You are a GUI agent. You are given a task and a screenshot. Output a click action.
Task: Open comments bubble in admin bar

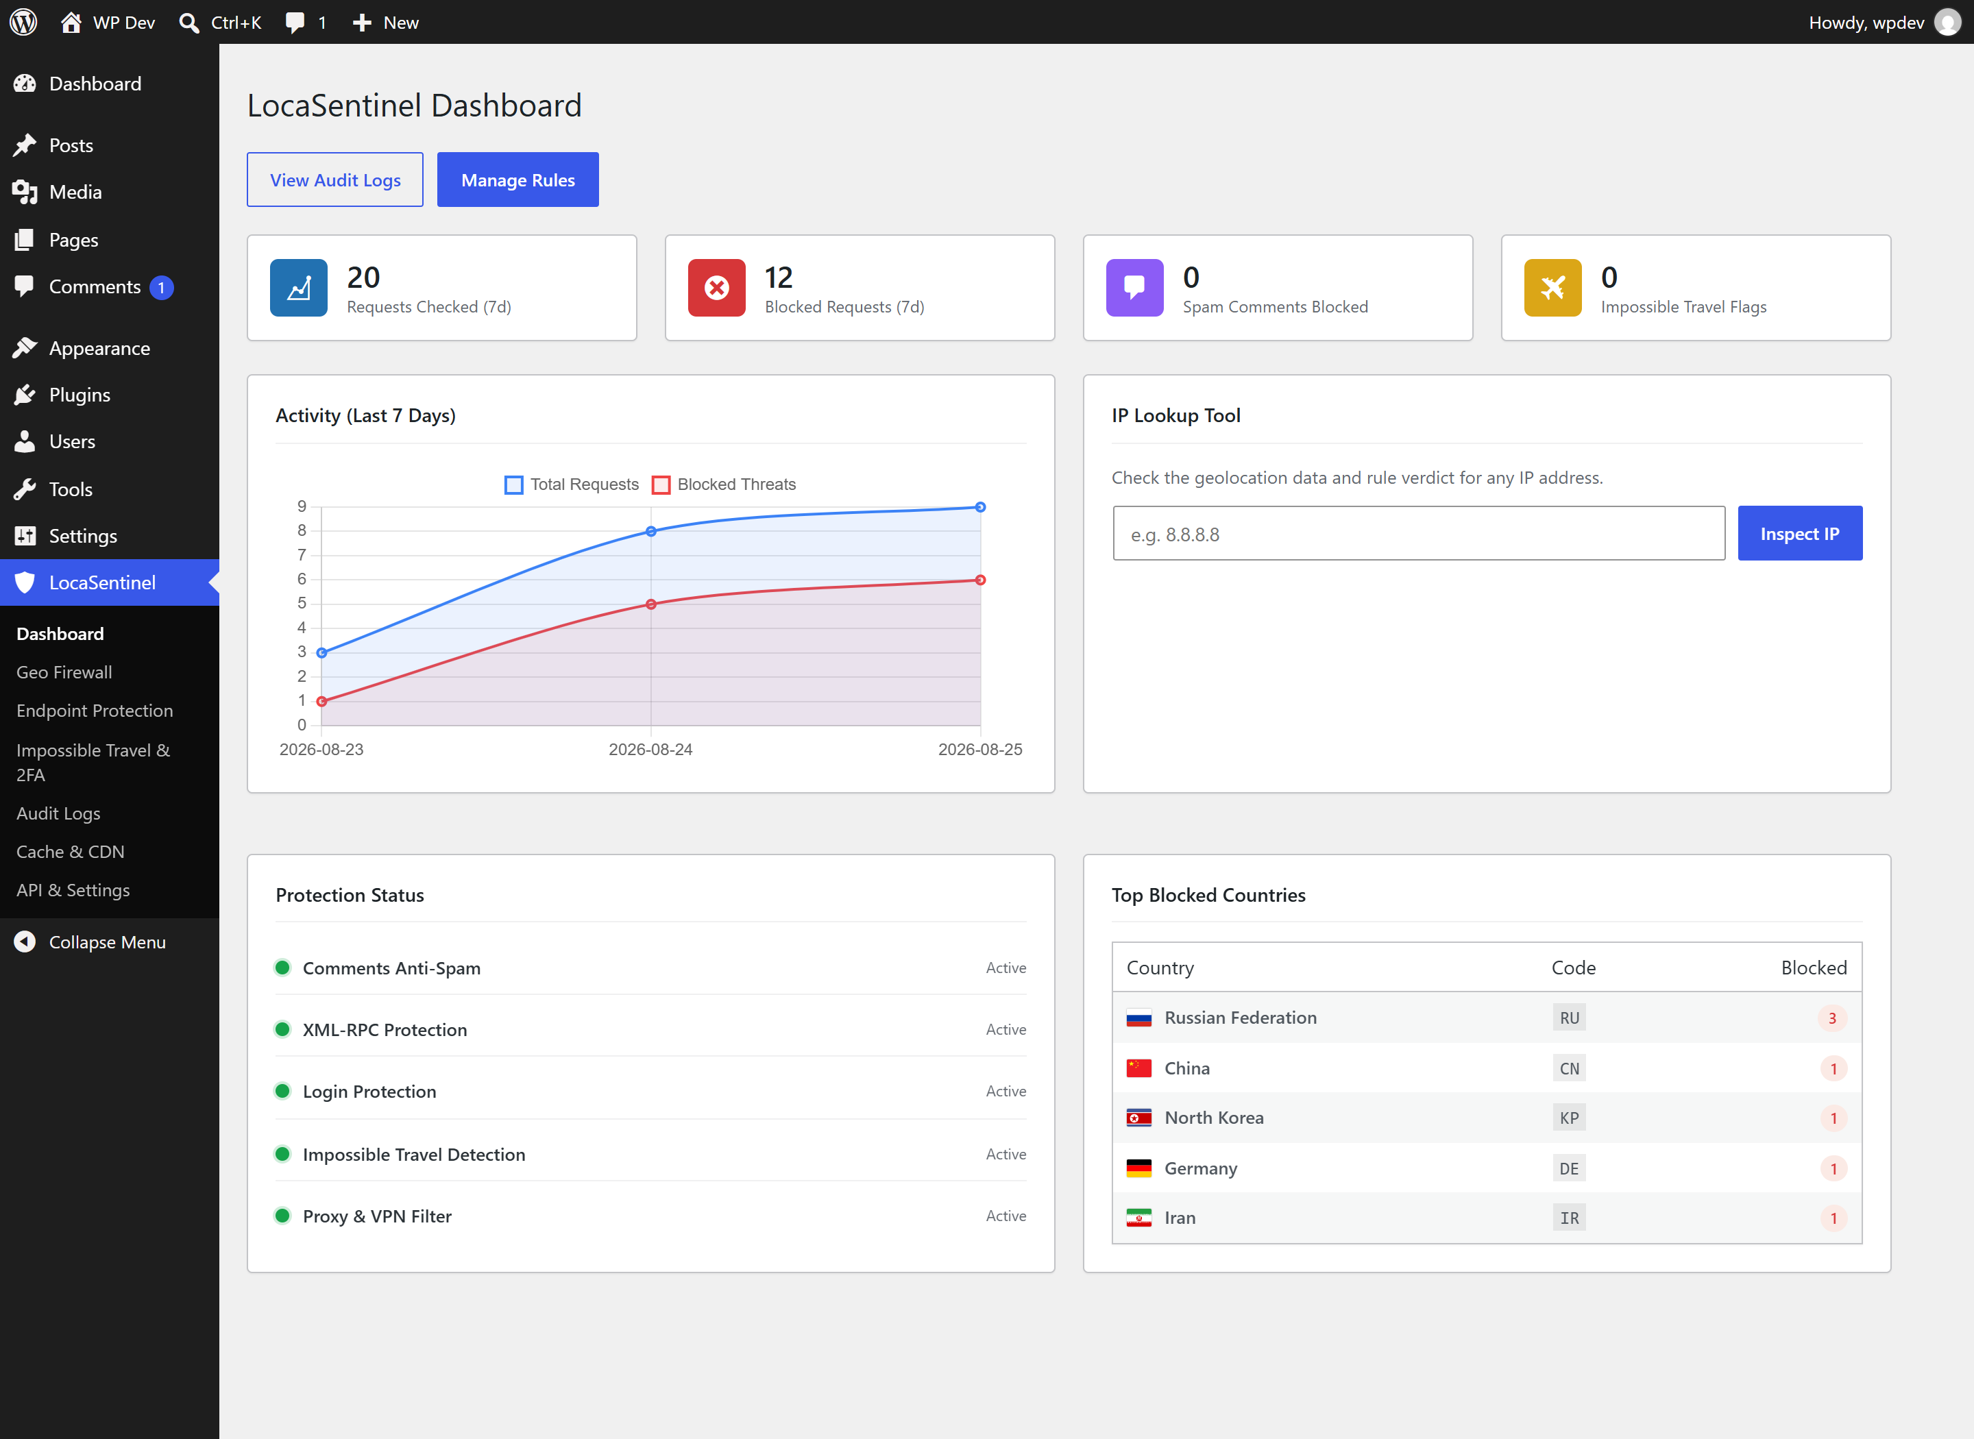(x=296, y=23)
